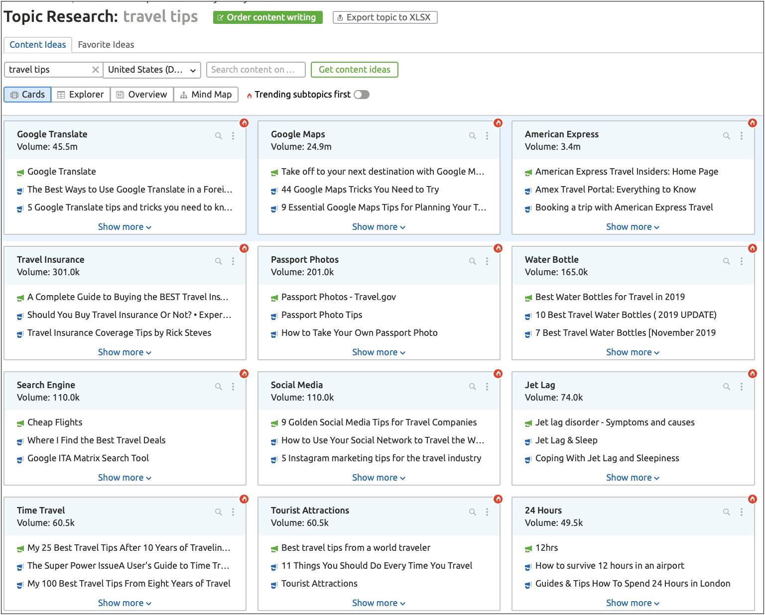
Task: Expand Show more on American Express card
Action: 633,227
